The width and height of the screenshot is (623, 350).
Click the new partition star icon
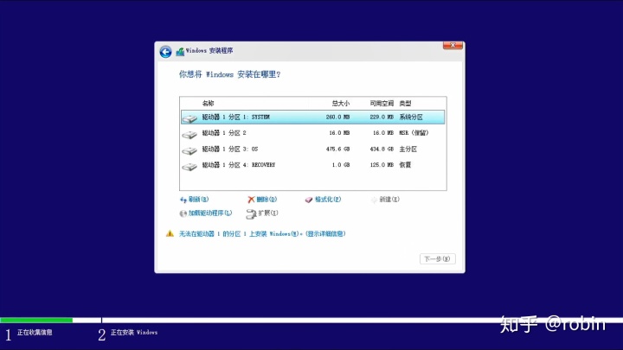point(374,200)
